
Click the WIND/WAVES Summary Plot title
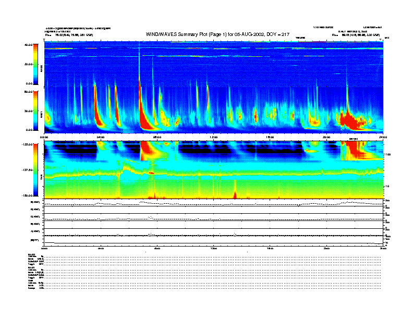coord(217,34)
